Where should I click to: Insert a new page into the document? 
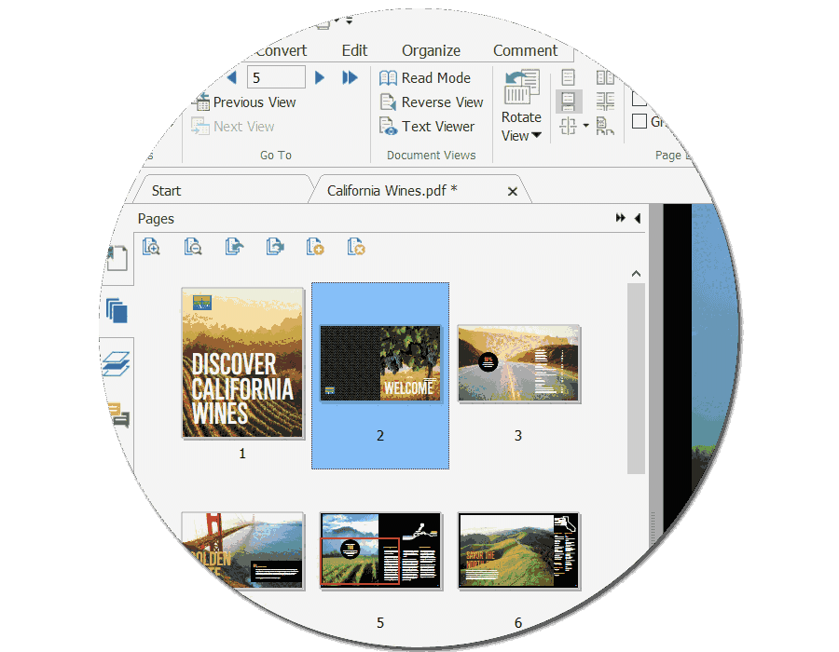click(x=315, y=246)
